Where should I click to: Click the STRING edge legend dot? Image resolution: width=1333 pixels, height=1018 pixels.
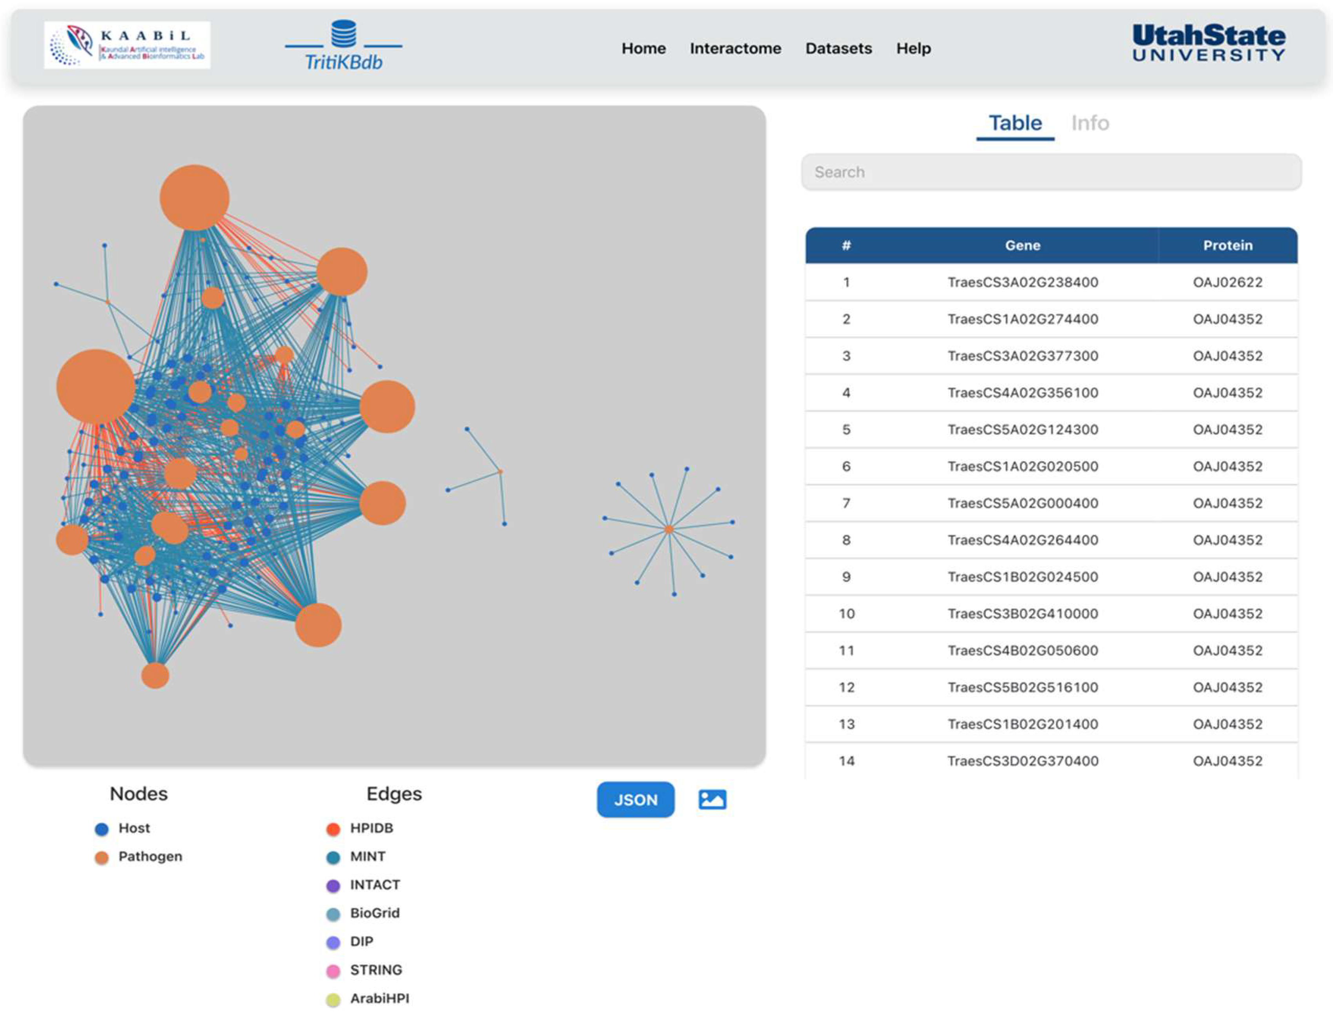point(332,971)
